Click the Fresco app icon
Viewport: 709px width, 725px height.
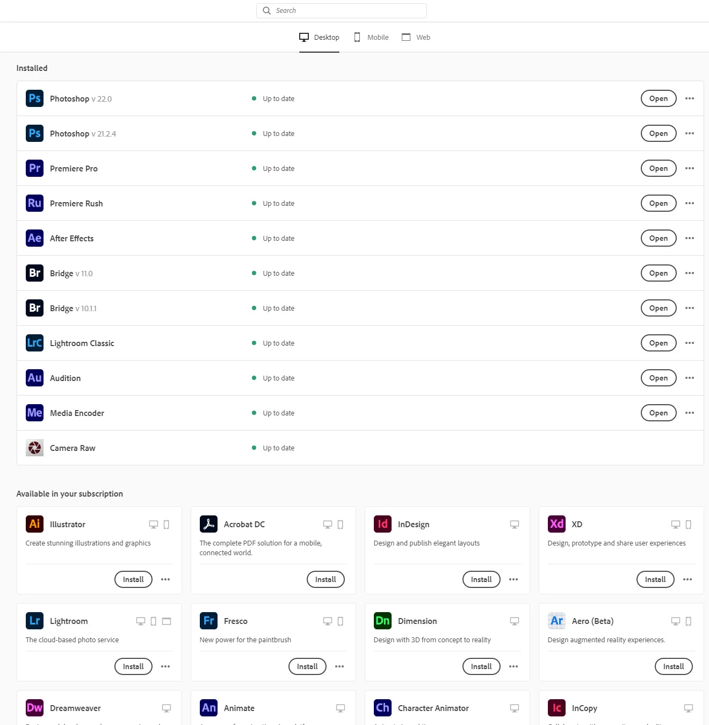(x=208, y=621)
